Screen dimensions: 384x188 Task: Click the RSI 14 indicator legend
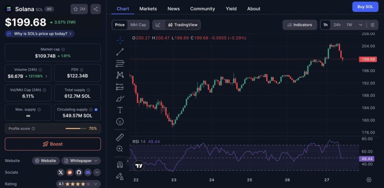pyautogui.click(x=139, y=142)
